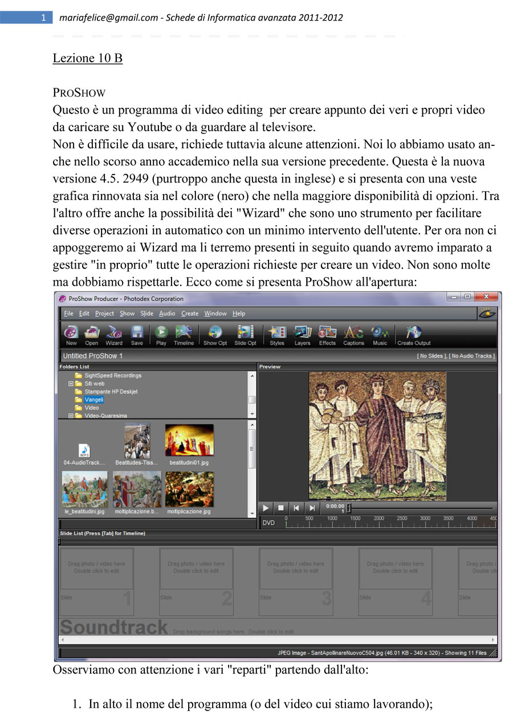
Task: Select empty slide placeholder 4
Action: [x=396, y=582]
